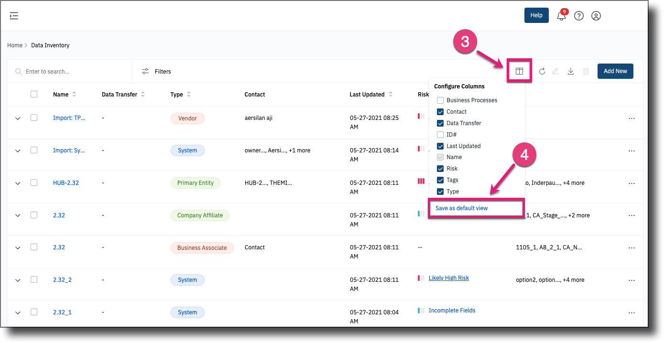Check the ID# column checkbox

point(440,134)
